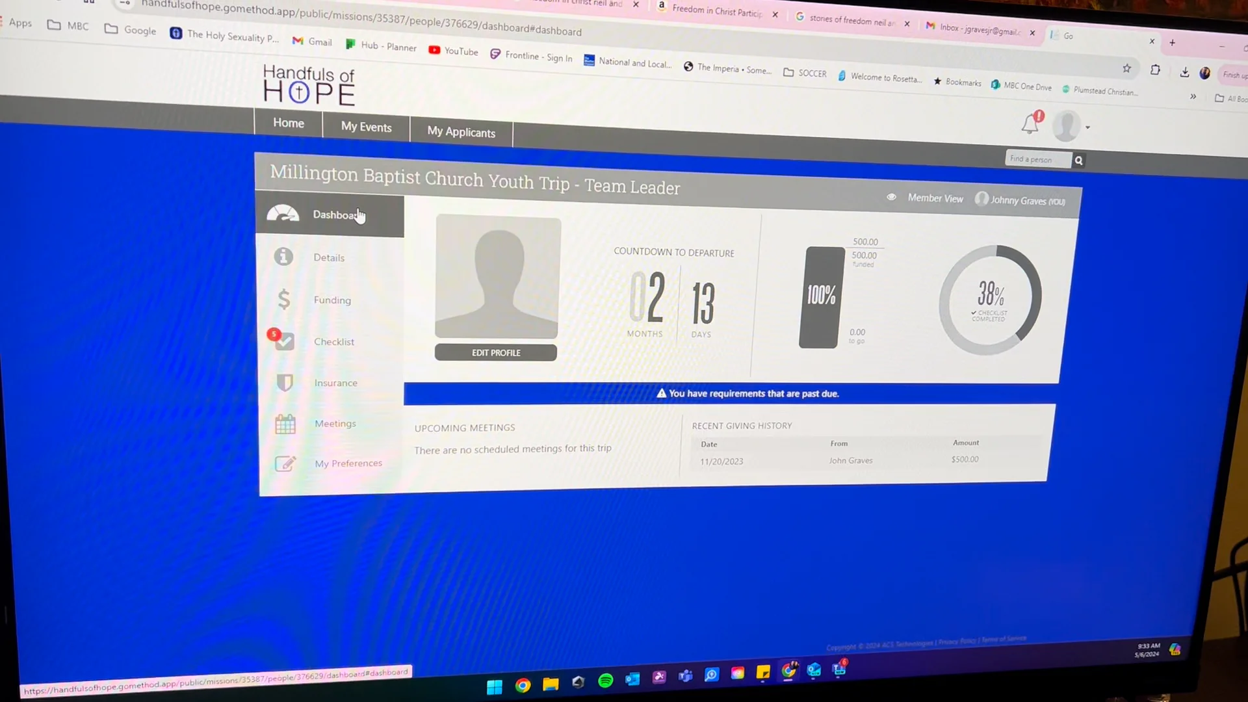Click the Insurance shield icon
This screenshot has height=702, width=1248.
pyautogui.click(x=284, y=382)
